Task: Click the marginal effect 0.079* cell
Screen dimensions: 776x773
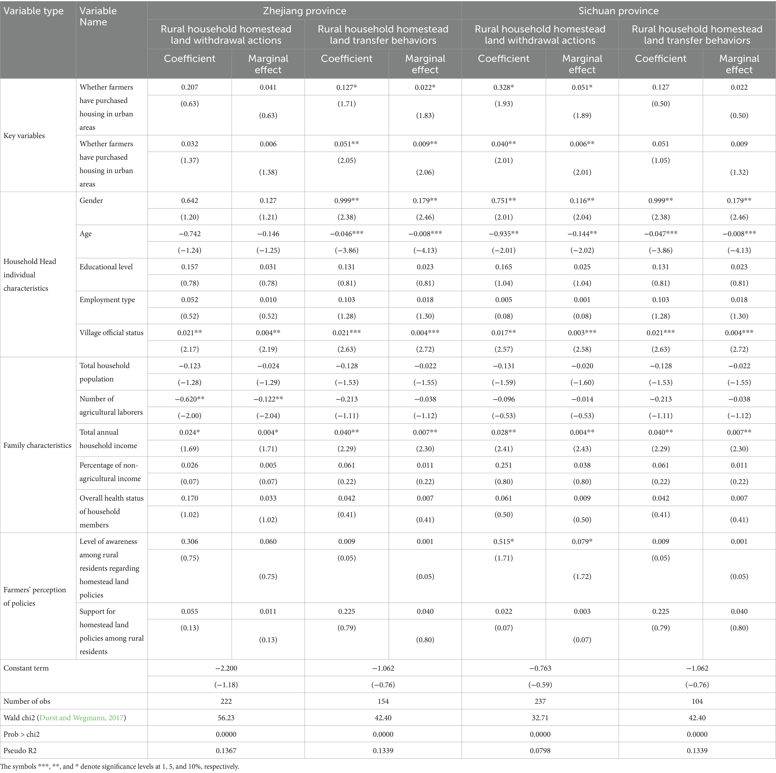Action: pyautogui.click(x=582, y=541)
